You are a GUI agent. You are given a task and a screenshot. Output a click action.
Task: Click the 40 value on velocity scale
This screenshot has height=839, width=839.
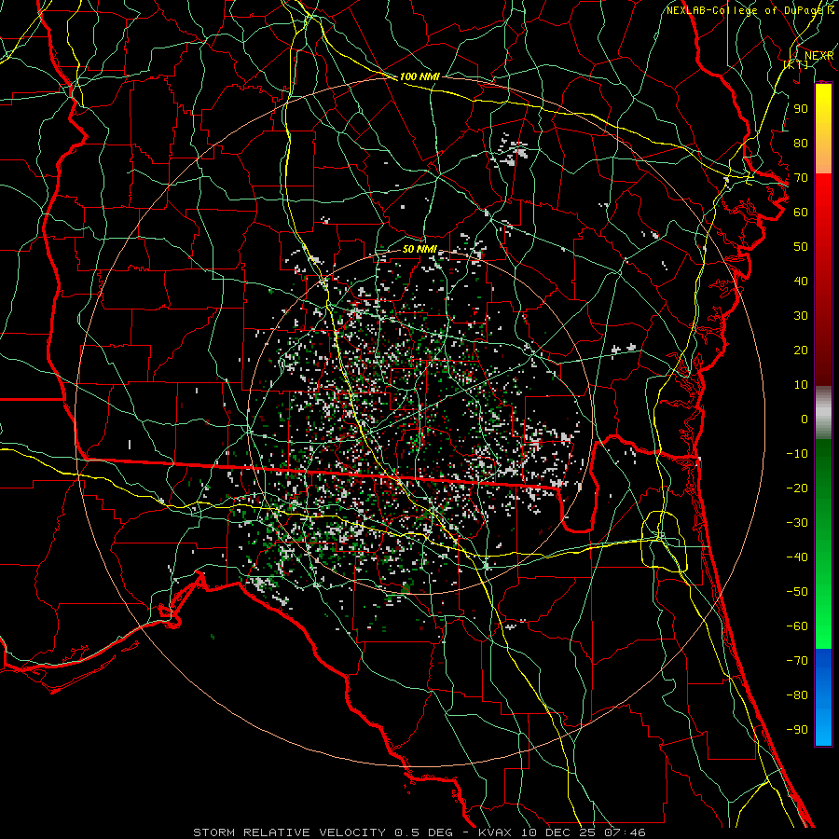coord(801,281)
